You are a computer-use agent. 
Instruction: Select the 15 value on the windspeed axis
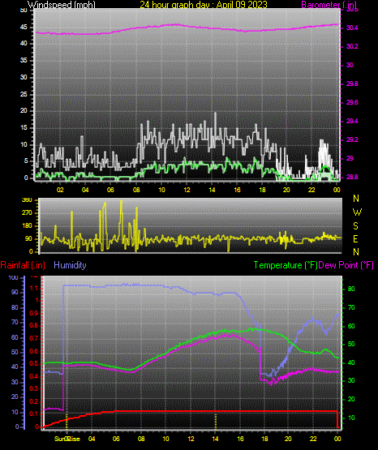(24, 128)
